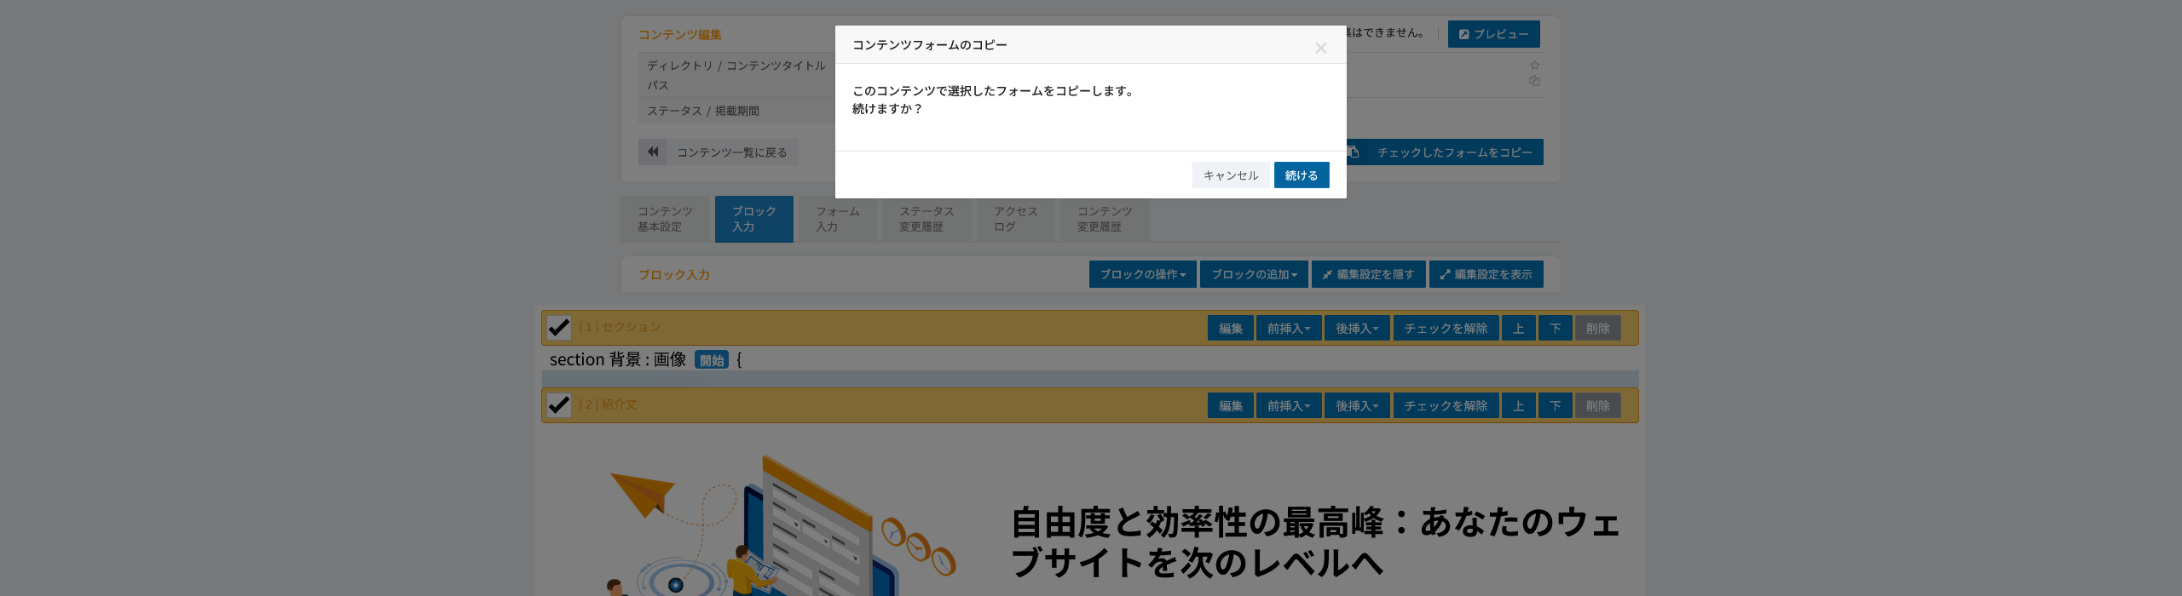2182x596 pixels.
Task: Open 後挿入 dropdown for 紹介文 block
Action: (1357, 406)
